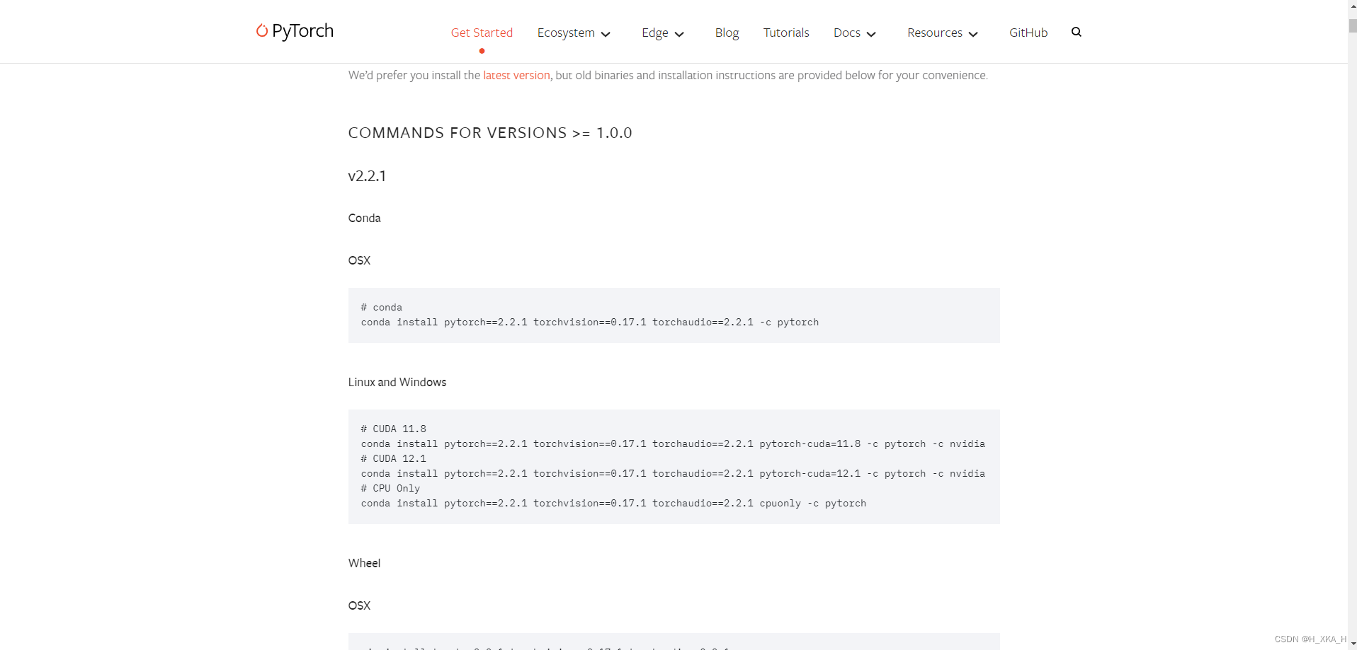
Task: Click the '# CUDA 11.8' comment line
Action: point(394,429)
